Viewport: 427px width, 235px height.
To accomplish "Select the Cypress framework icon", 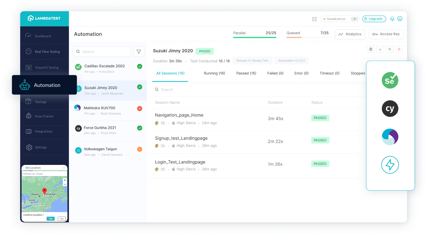I will pyautogui.click(x=390, y=109).
